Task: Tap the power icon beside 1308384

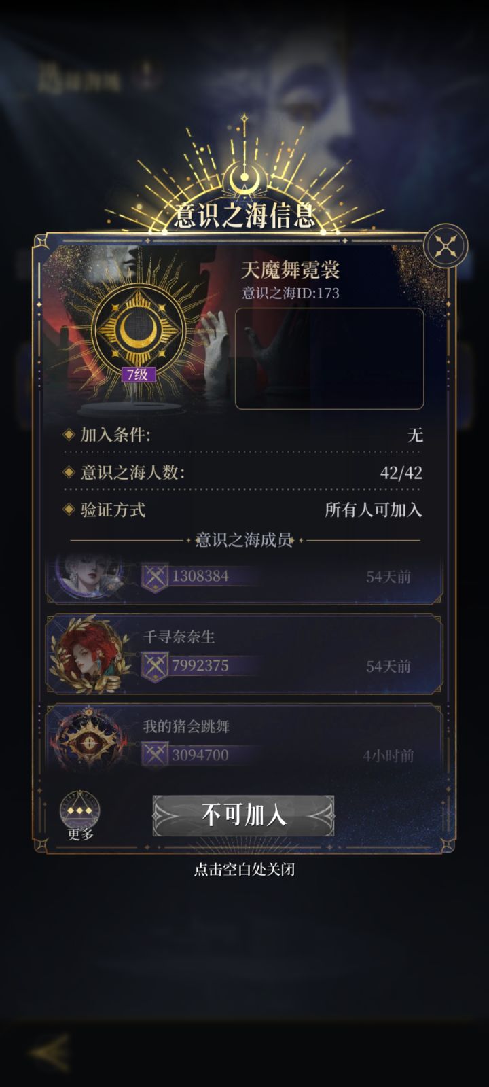Action: (x=154, y=577)
